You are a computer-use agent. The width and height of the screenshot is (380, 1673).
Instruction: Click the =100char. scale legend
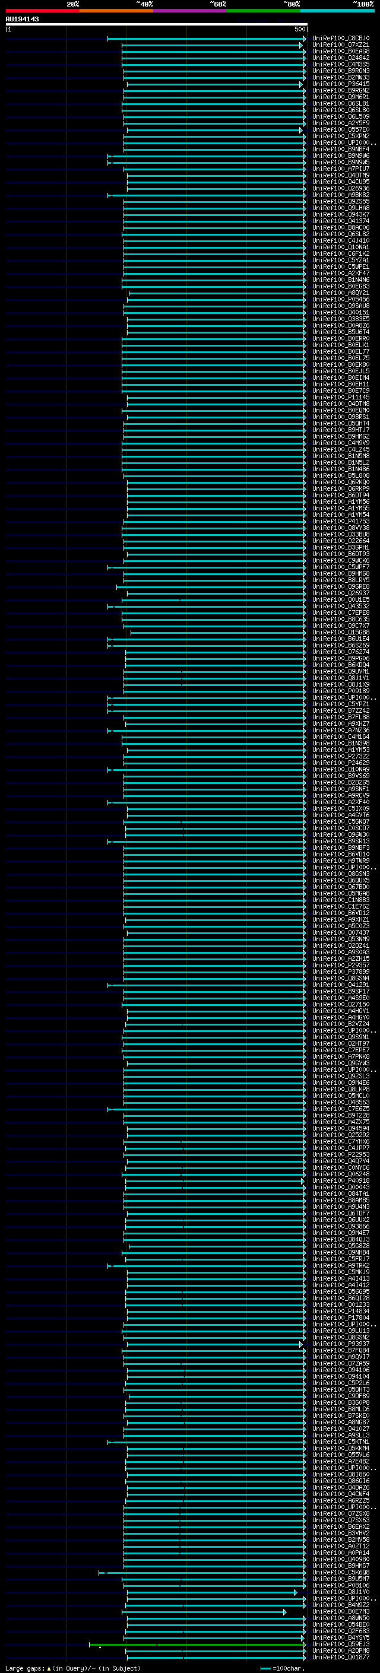click(283, 1668)
